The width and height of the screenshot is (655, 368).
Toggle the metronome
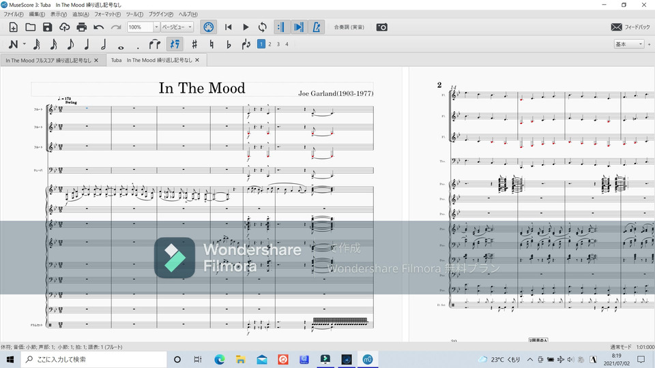pos(316,27)
